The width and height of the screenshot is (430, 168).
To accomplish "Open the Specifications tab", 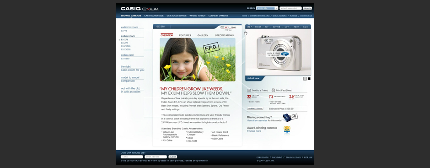I will (x=224, y=35).
